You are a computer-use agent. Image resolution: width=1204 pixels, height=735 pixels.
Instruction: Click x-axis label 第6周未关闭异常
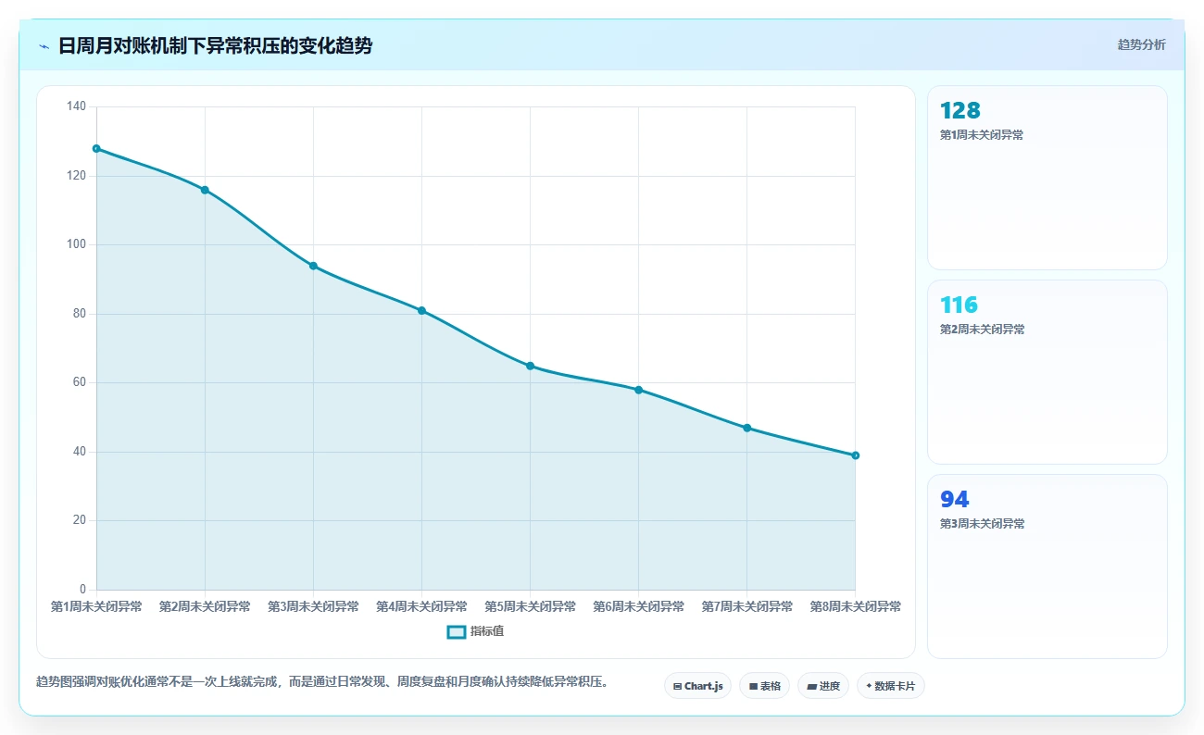coord(638,606)
